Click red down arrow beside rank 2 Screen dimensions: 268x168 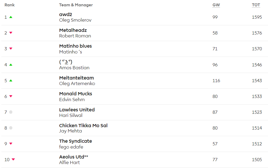pyautogui.click(x=11, y=33)
